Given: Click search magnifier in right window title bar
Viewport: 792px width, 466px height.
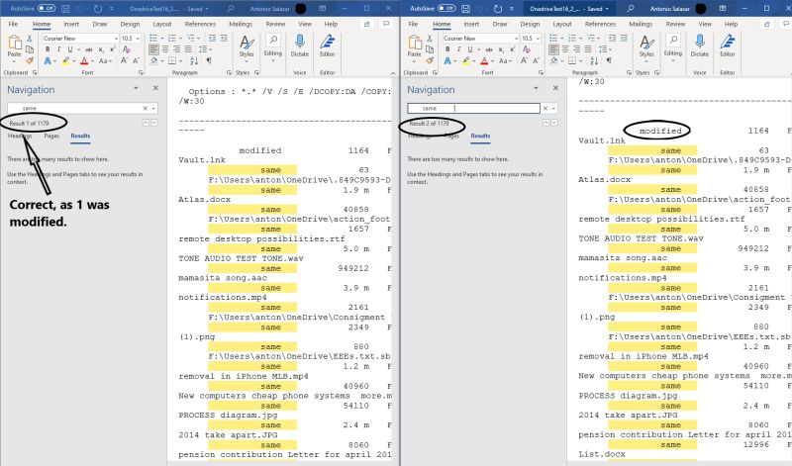Looking at the screenshot, I should tap(630, 9).
